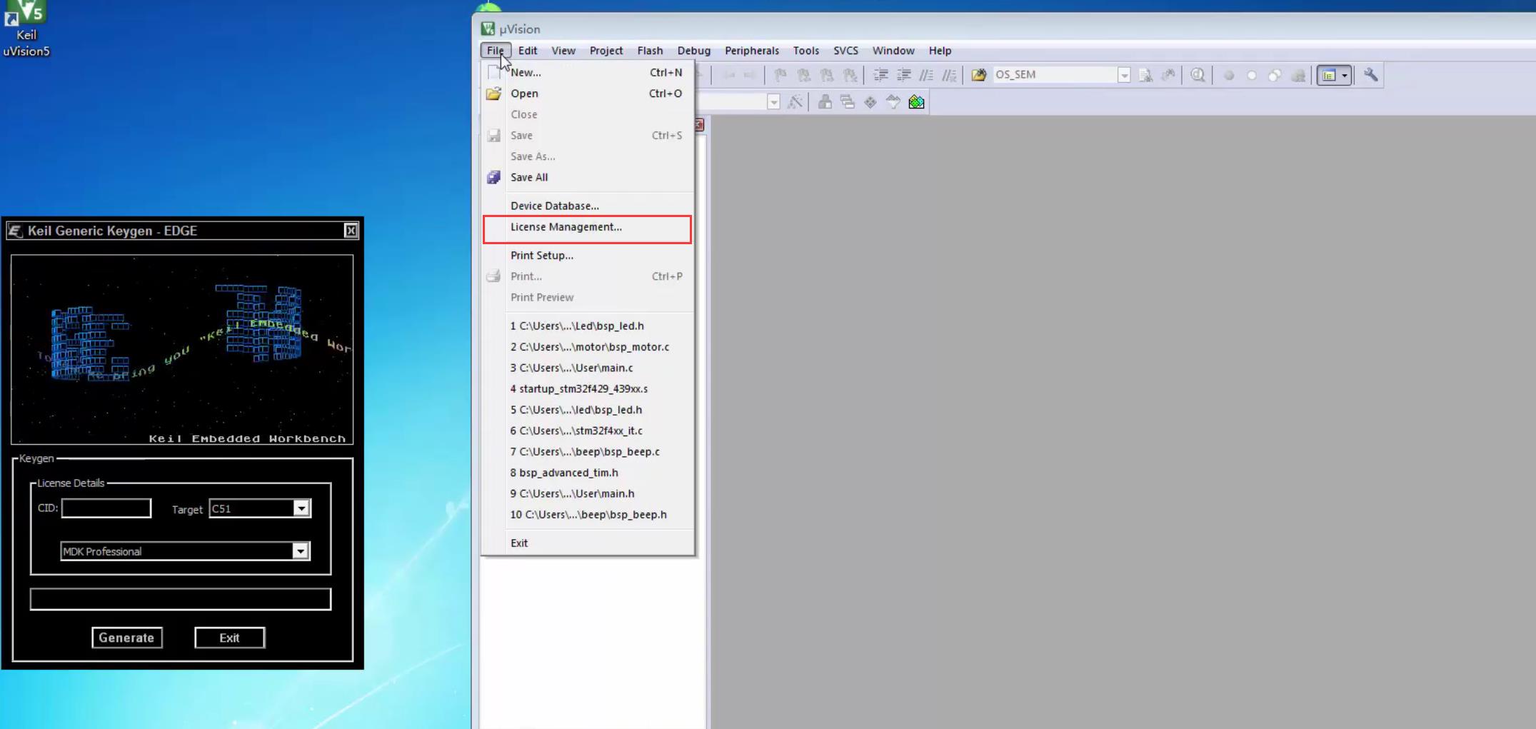This screenshot has height=729, width=1536.
Task: Open Manage Run-Time Environment diamond icon
Action: (x=870, y=102)
